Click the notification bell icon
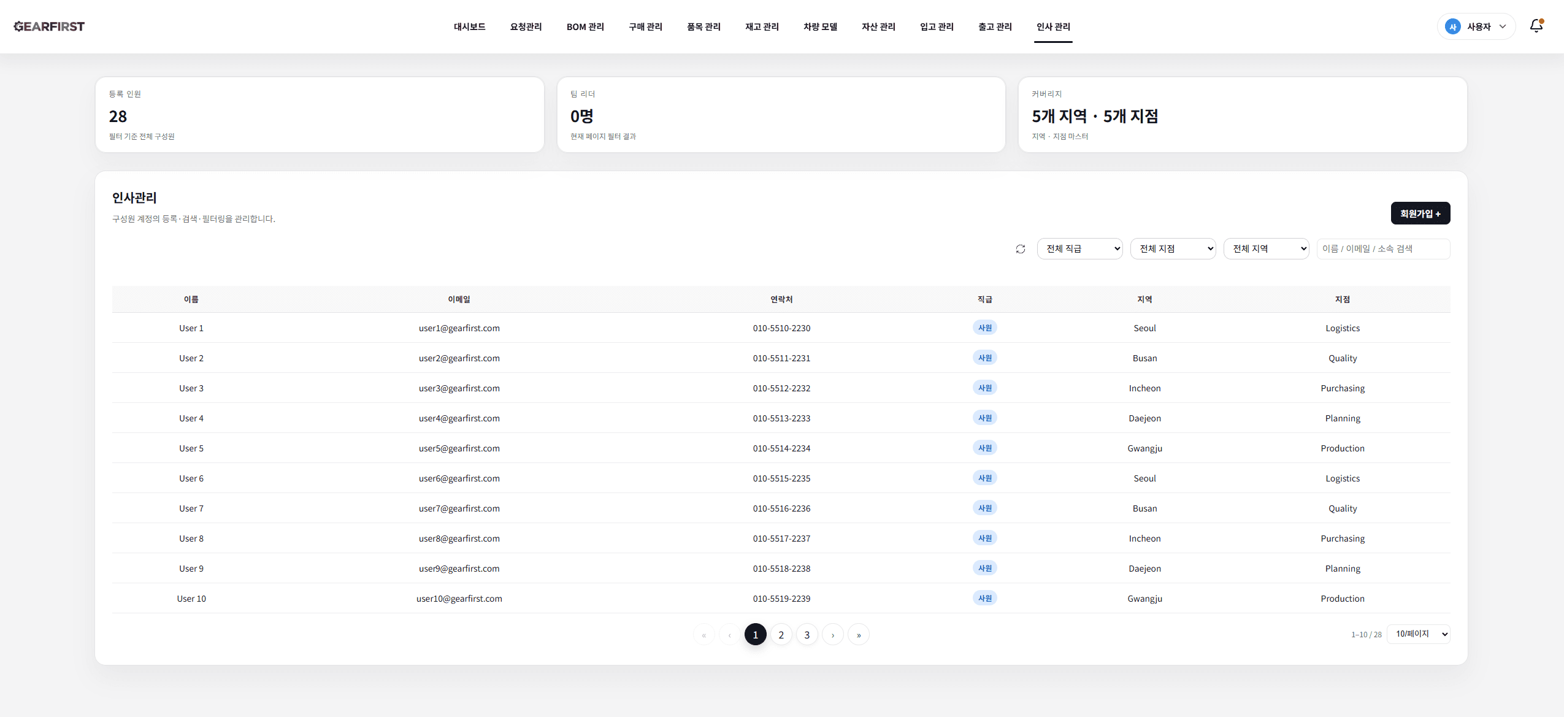This screenshot has height=717, width=1564. coord(1536,26)
